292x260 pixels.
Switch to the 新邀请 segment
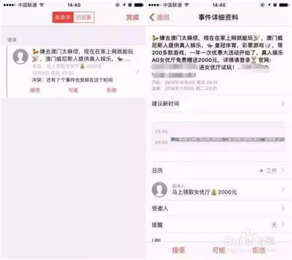tap(63, 18)
